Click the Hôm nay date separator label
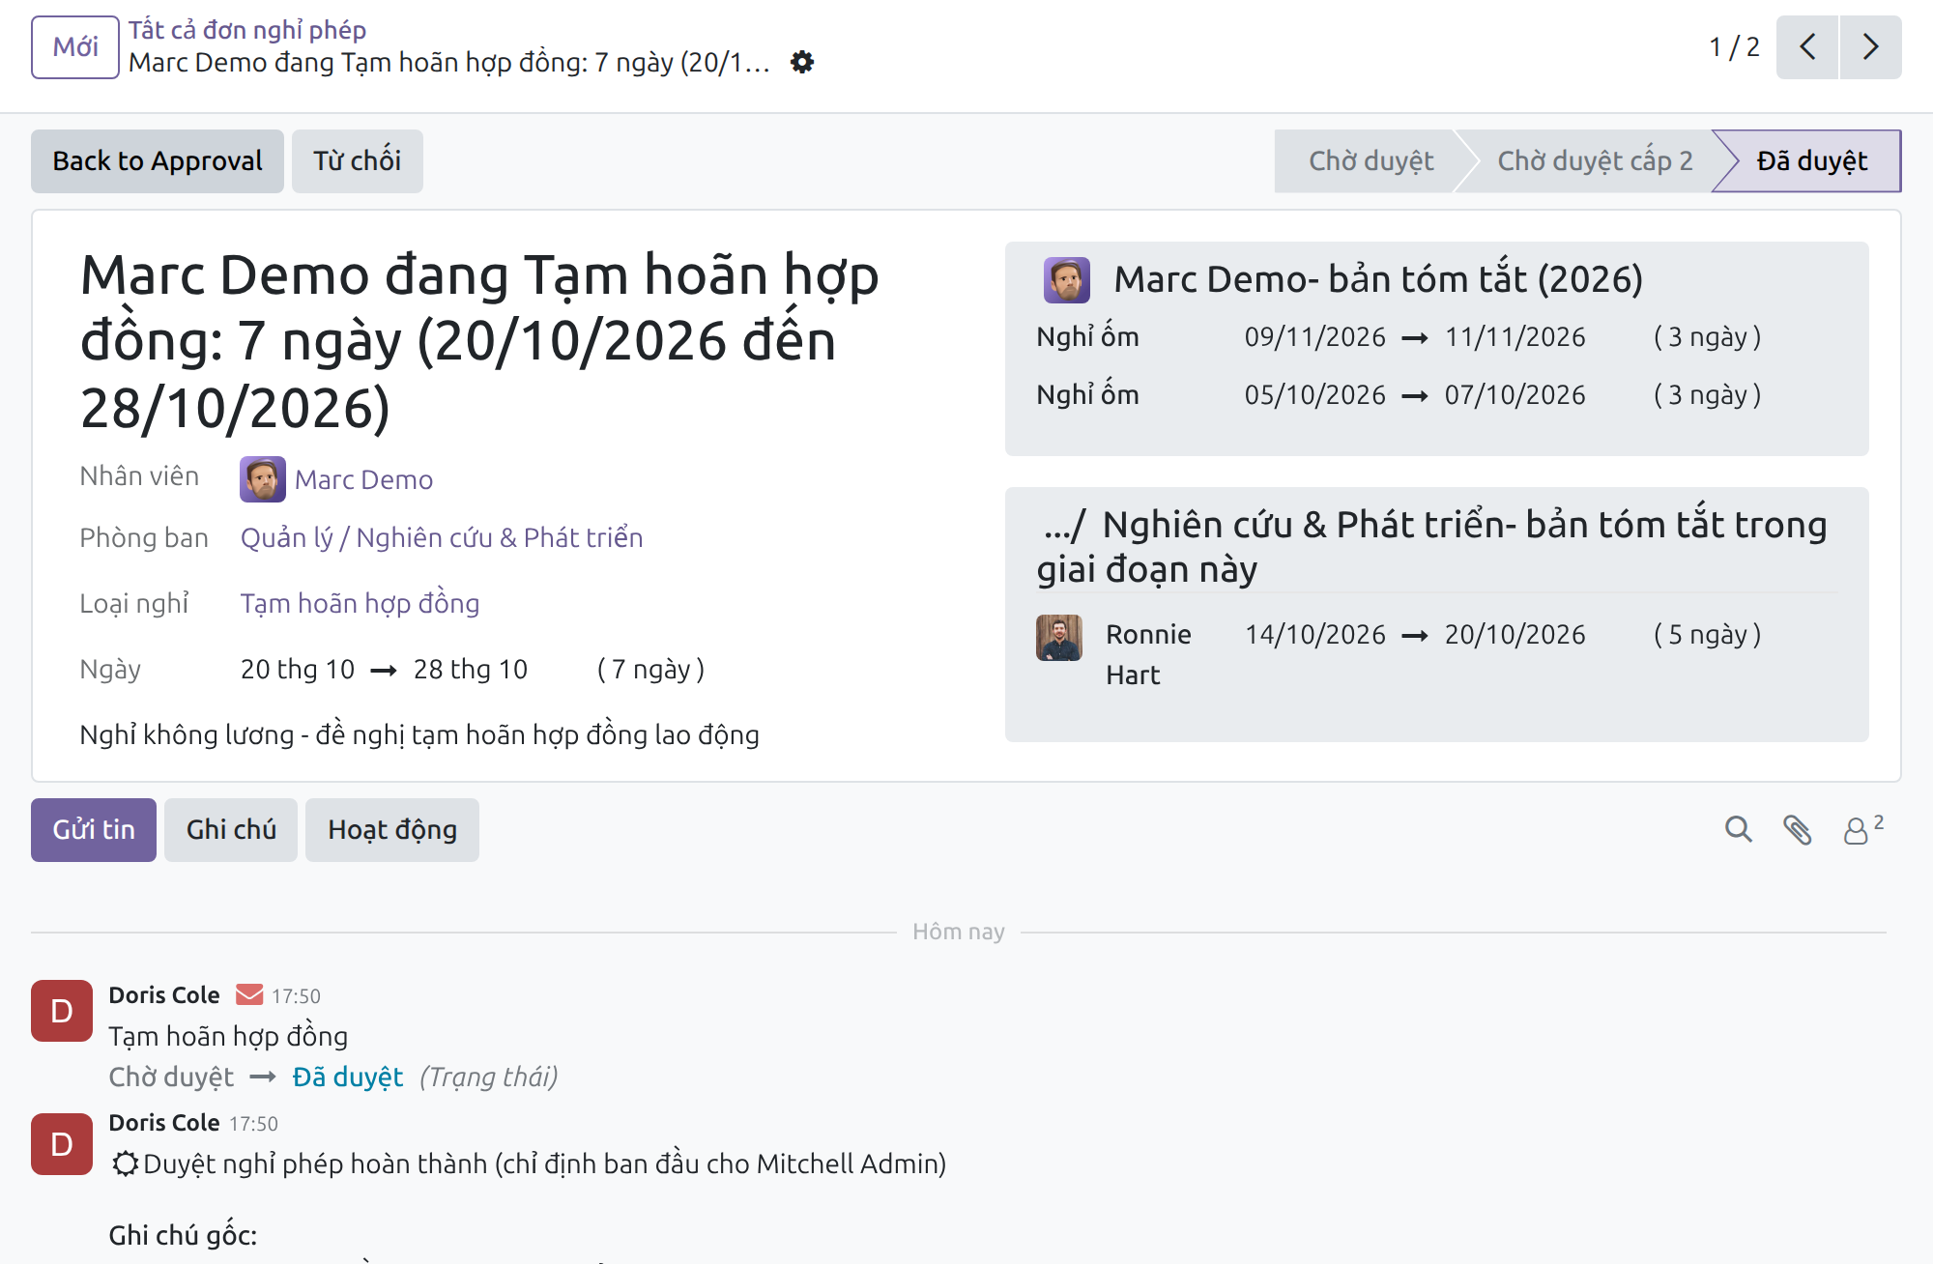Screen dimensions: 1933x1264 (x=959, y=932)
